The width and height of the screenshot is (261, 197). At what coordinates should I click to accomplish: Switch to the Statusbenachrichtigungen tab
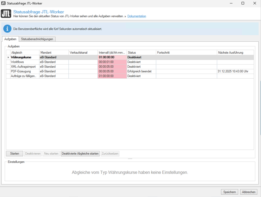(x=37, y=39)
